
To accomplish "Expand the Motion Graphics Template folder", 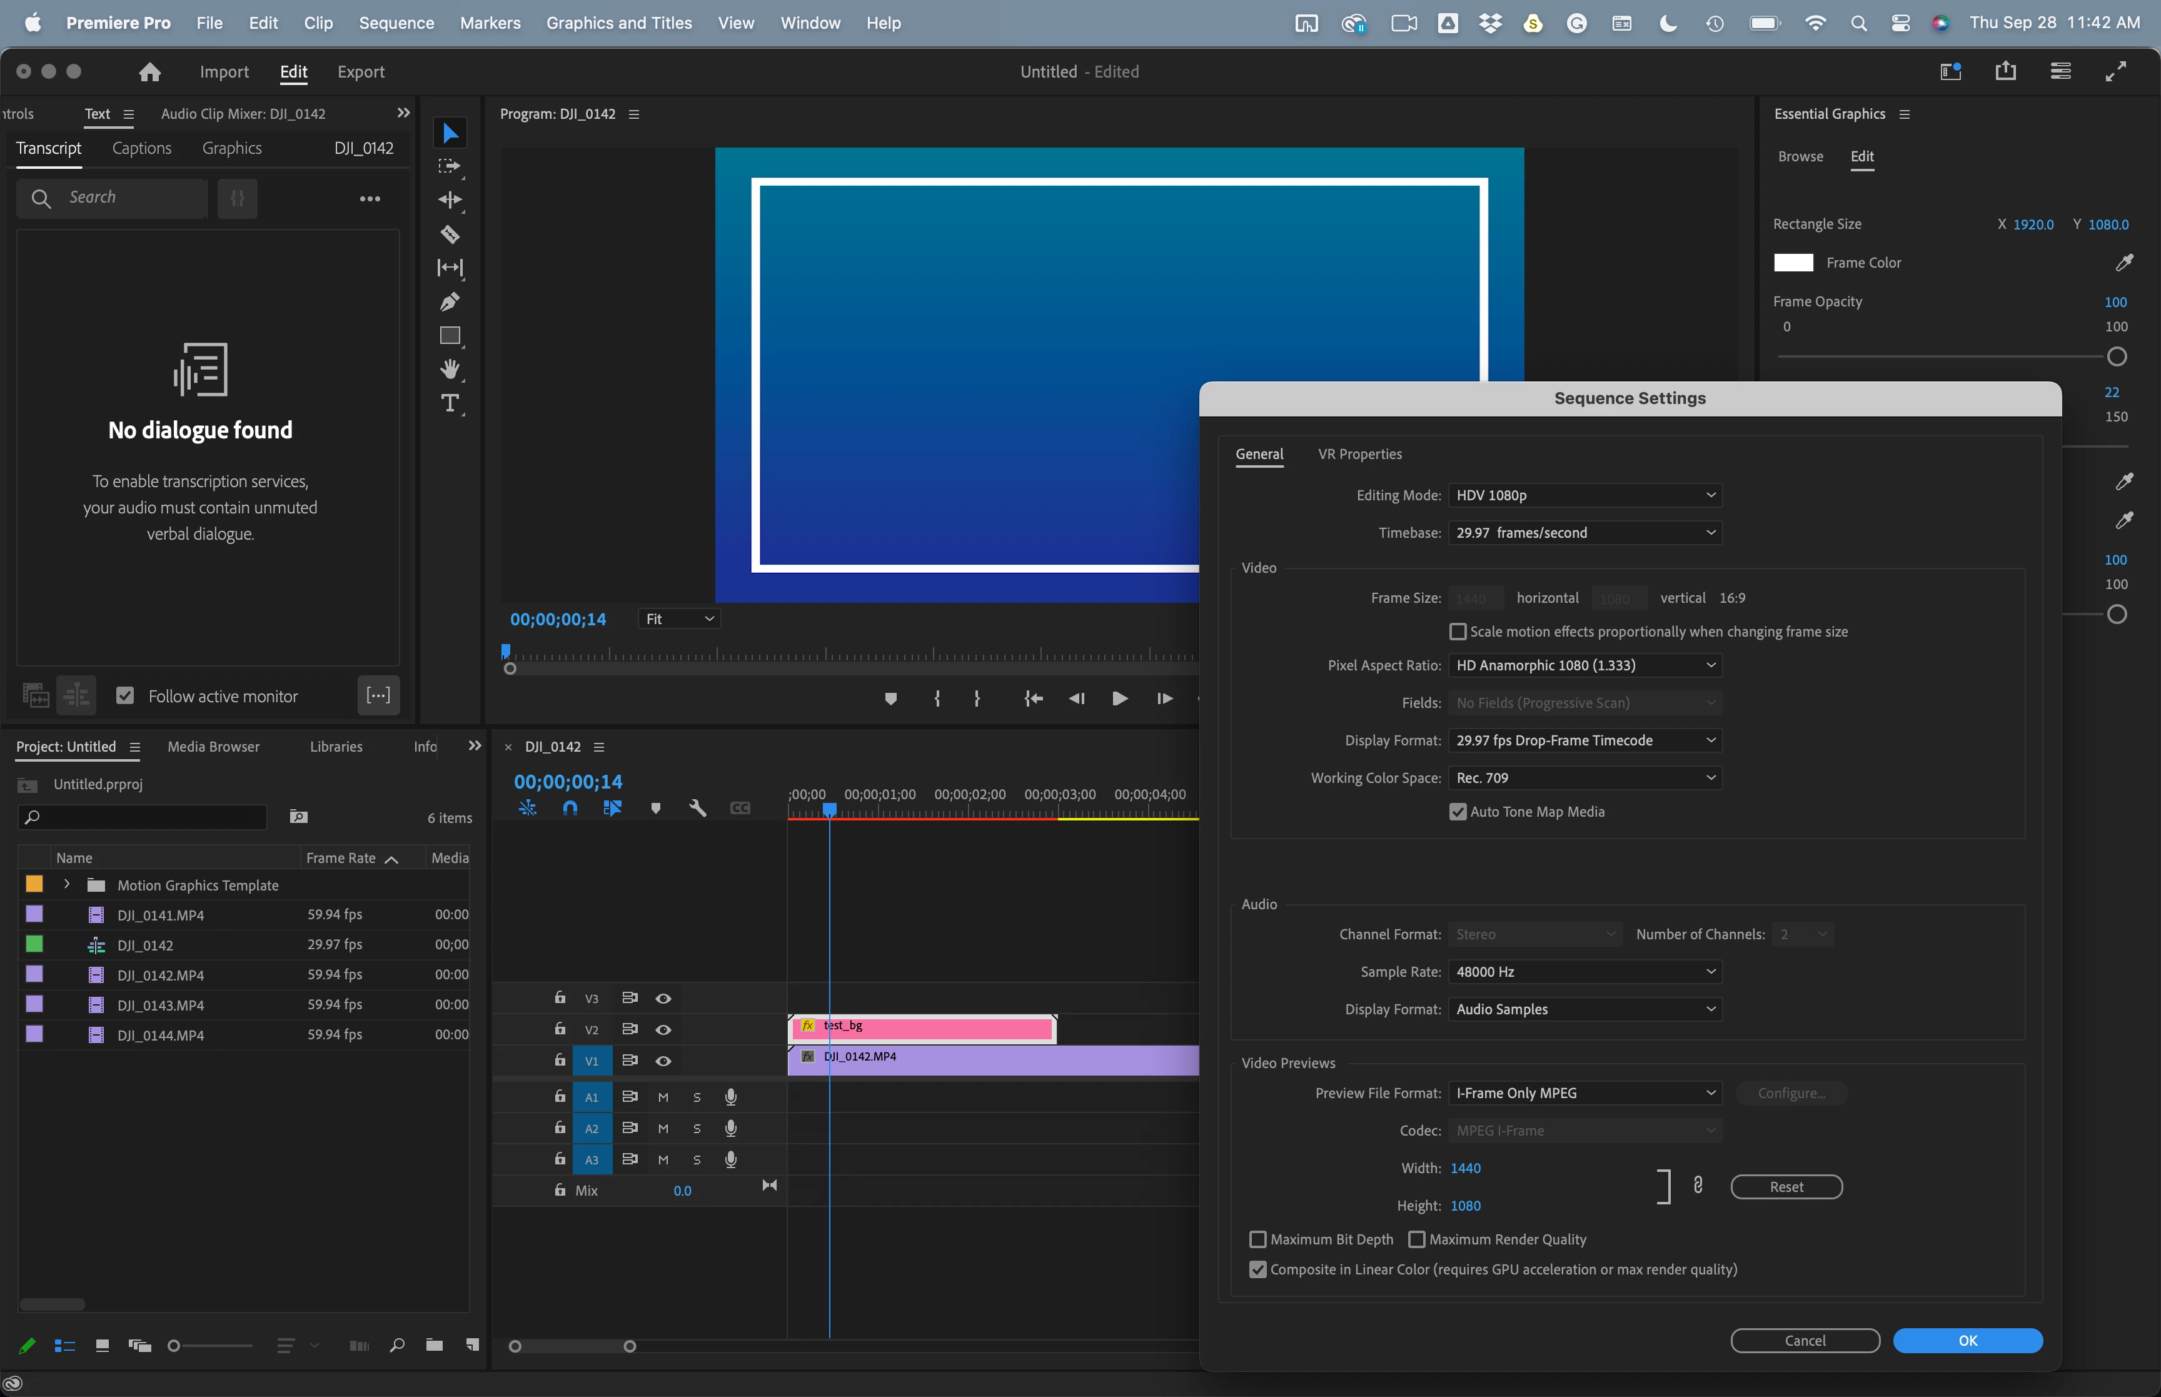I will (x=66, y=884).
